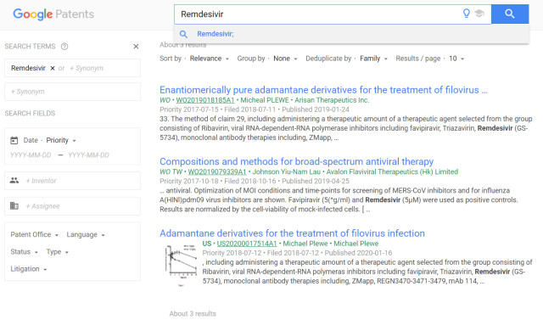Click 'About 3 results' text at bottom

coord(193,314)
